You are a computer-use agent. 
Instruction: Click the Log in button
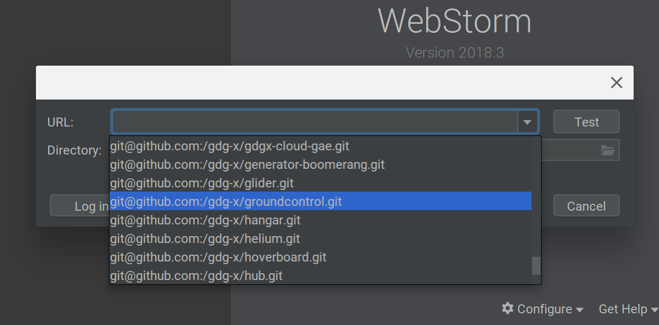click(x=80, y=206)
